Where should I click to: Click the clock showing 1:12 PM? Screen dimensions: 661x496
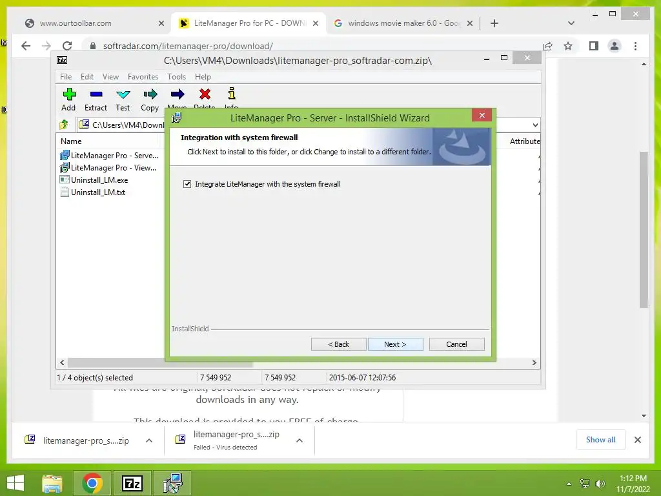[x=633, y=479]
